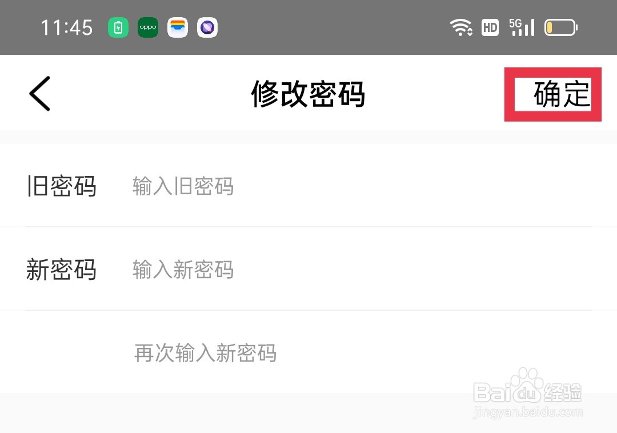This screenshot has height=433, width=617.
Task: Tap the back arrow icon
Action: (40, 94)
